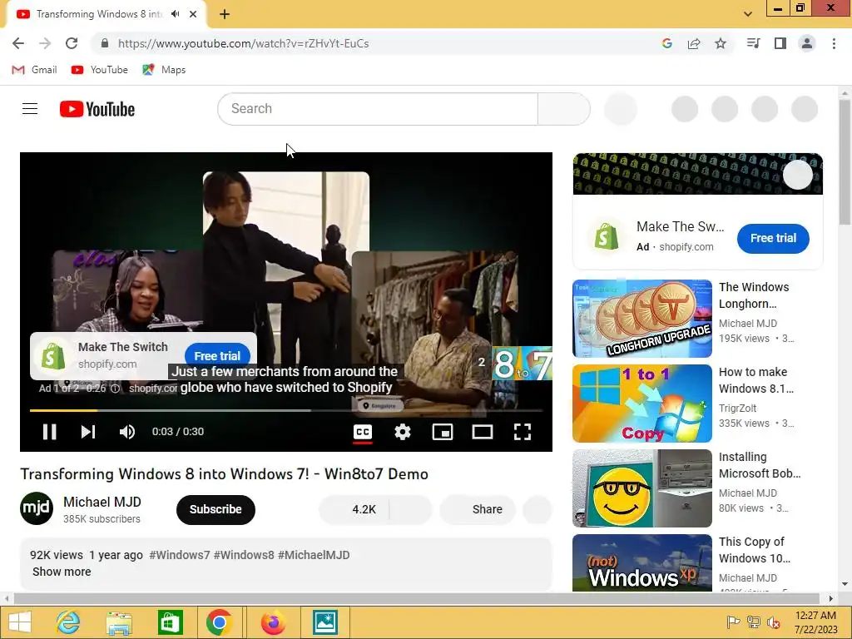
Task: Like the video with 4.2K button
Action: click(354, 510)
